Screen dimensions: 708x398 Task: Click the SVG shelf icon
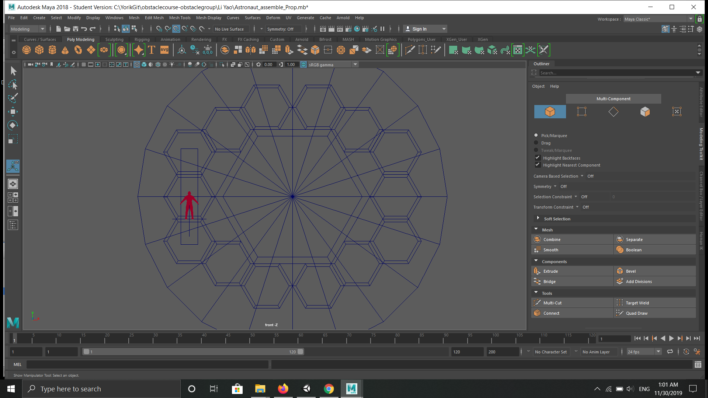pos(164,50)
